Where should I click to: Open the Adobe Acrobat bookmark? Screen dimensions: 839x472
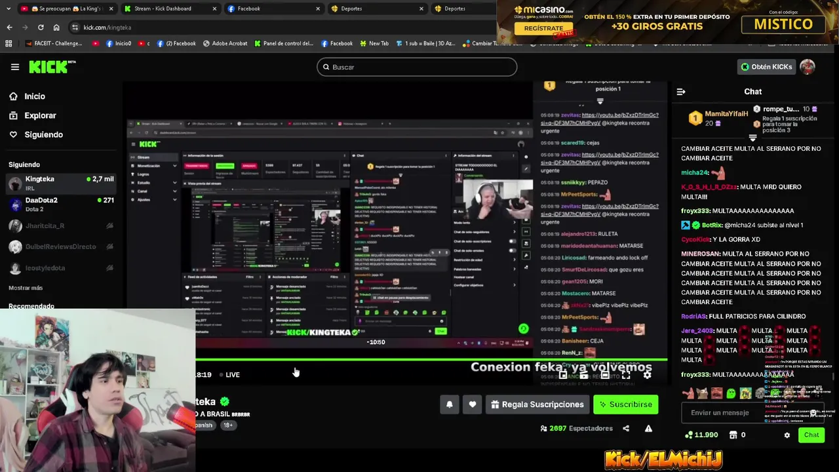225,43
